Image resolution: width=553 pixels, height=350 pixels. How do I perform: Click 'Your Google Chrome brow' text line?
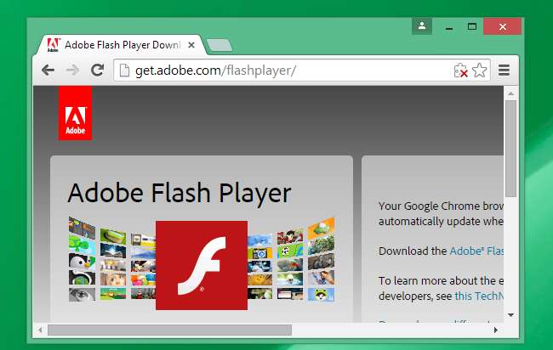pos(441,206)
